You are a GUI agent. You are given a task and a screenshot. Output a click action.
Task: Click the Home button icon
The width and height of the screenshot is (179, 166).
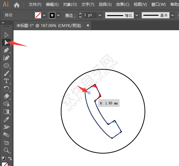17,5
